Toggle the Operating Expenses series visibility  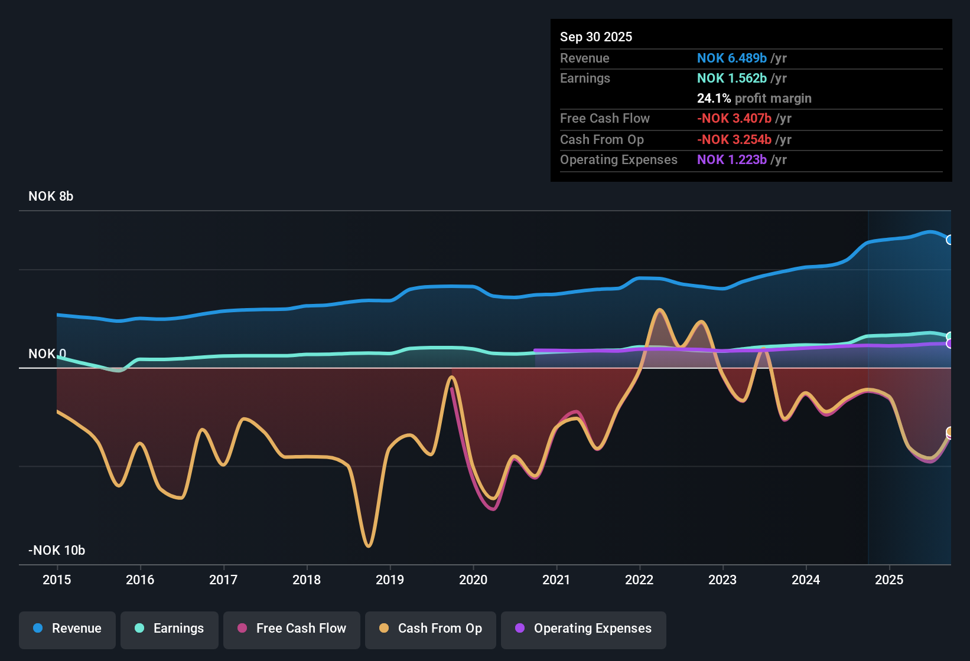click(583, 629)
